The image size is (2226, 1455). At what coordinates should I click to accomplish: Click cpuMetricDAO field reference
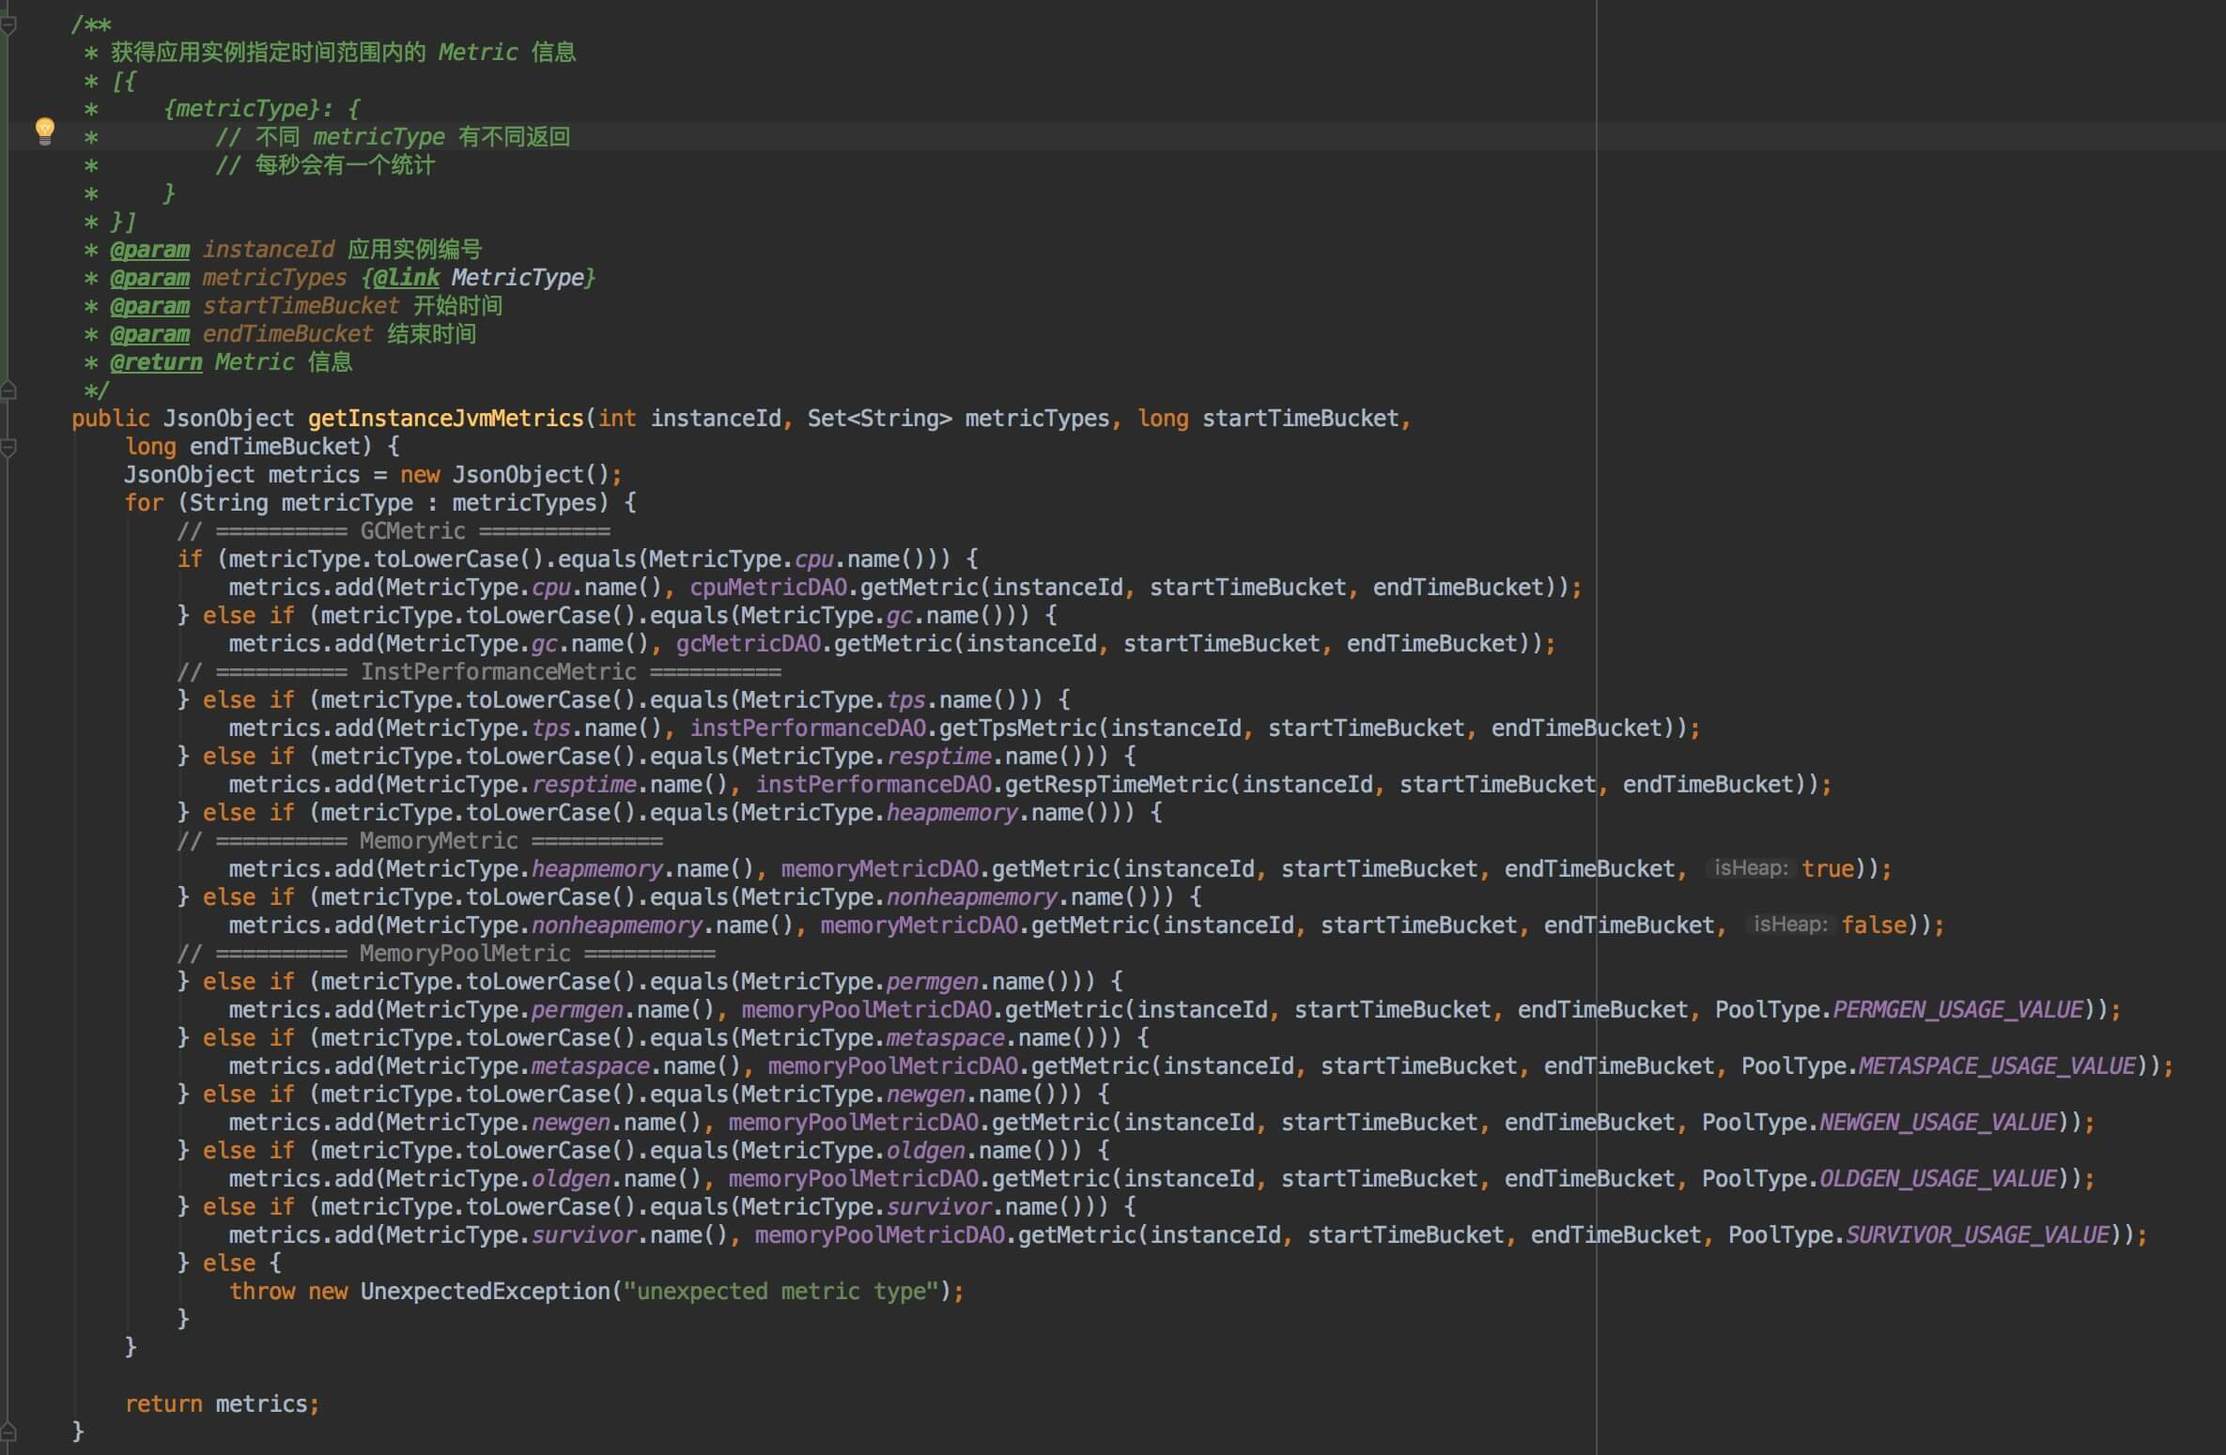pos(768,588)
